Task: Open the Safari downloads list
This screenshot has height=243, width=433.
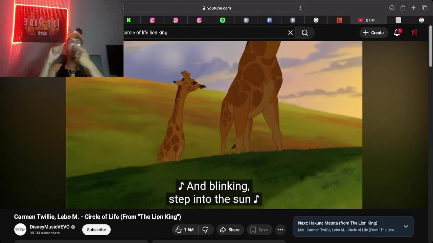Action: tap(392, 8)
